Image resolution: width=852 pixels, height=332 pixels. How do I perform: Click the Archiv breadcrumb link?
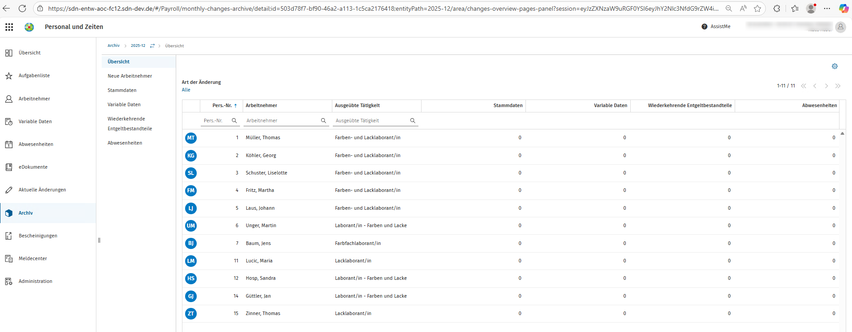(113, 46)
